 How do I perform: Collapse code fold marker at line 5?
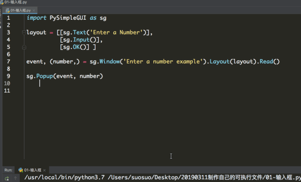(24, 47)
